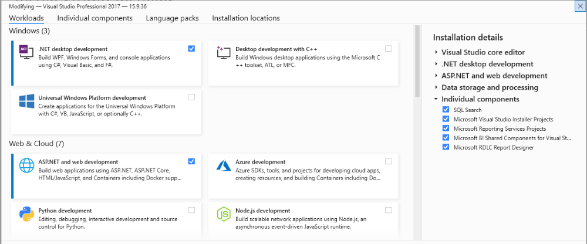Click the Node.js development title

263,211
